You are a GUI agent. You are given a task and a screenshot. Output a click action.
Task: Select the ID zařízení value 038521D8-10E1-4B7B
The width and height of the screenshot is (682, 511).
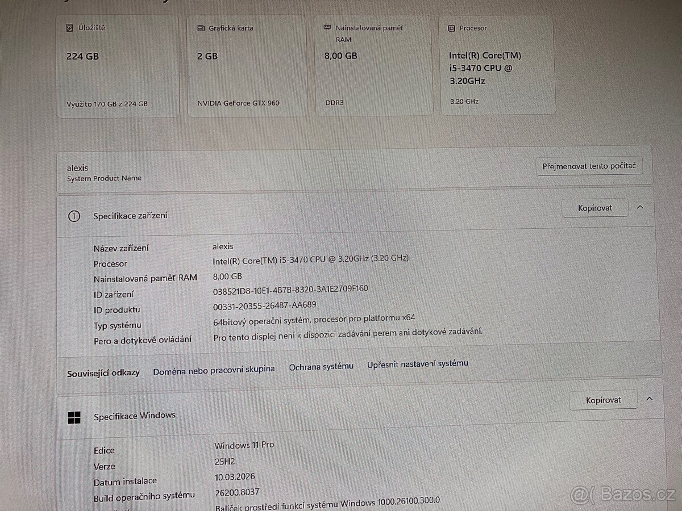[x=290, y=289]
